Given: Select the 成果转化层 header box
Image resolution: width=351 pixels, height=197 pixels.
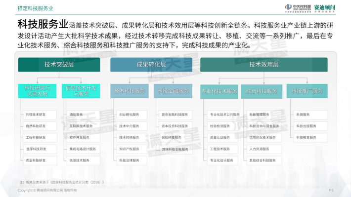Looking at the screenshot, I should (x=151, y=65).
